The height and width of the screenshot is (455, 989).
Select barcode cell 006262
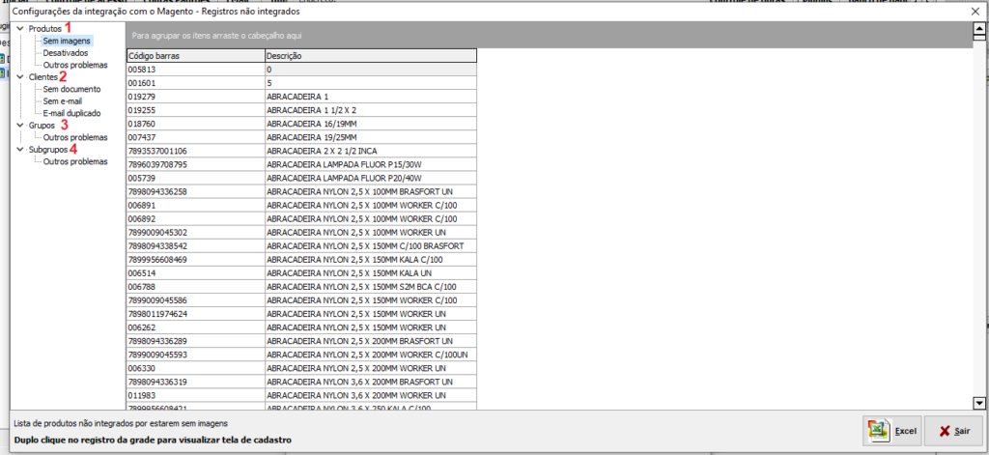(195, 327)
